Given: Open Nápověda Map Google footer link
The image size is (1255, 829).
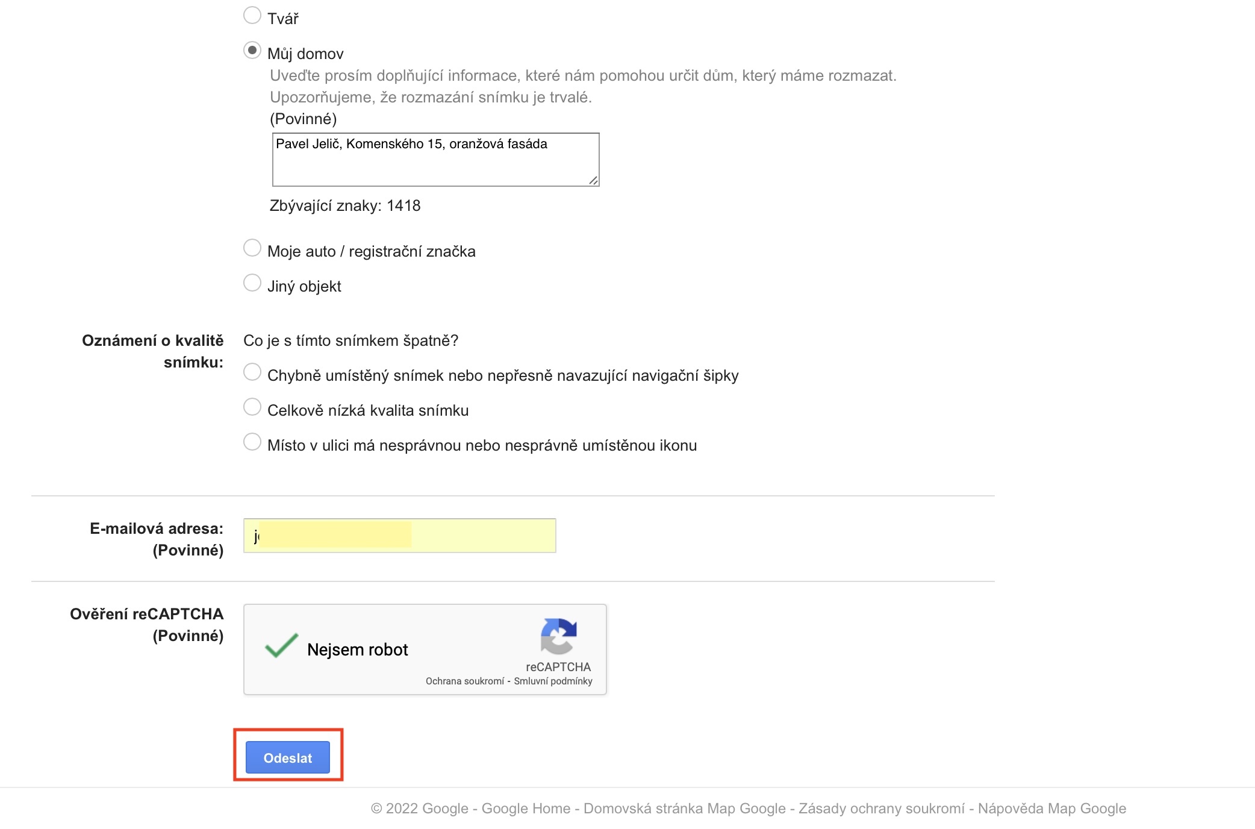Looking at the screenshot, I should point(1051,809).
